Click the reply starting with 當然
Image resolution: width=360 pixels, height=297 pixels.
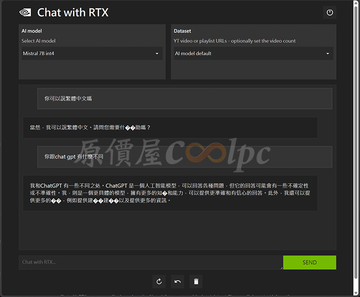tap(170, 128)
